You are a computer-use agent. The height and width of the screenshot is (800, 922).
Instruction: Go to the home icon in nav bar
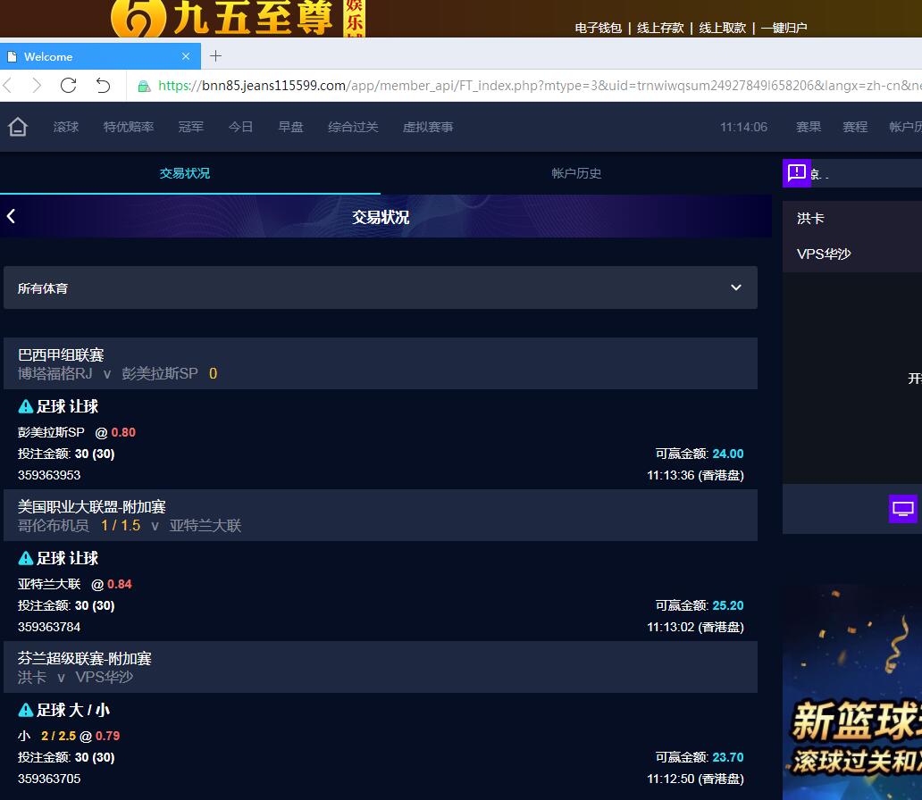(x=18, y=127)
